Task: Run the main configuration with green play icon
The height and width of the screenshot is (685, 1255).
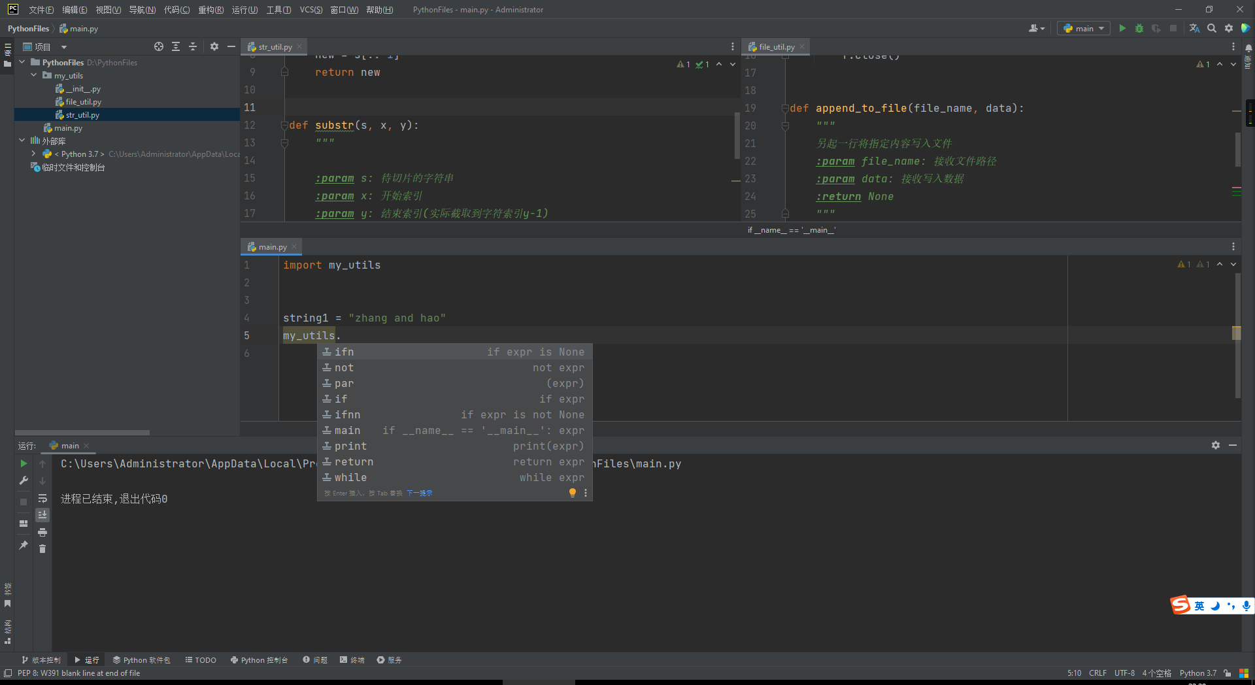Action: pos(1122,28)
